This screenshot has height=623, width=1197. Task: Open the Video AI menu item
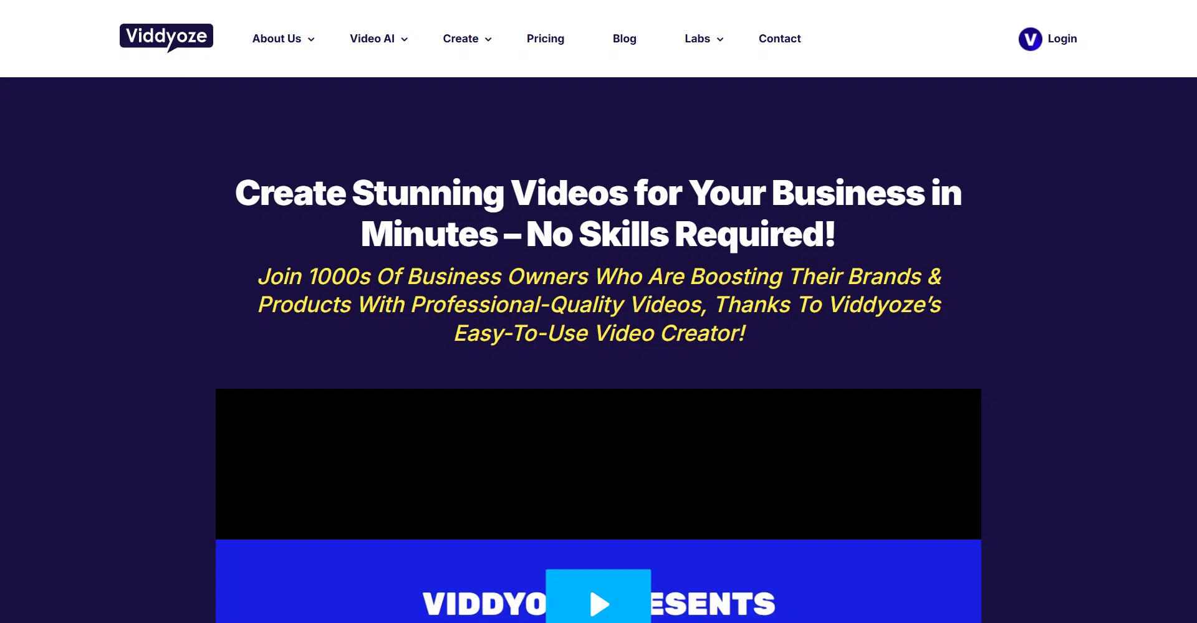(x=372, y=39)
